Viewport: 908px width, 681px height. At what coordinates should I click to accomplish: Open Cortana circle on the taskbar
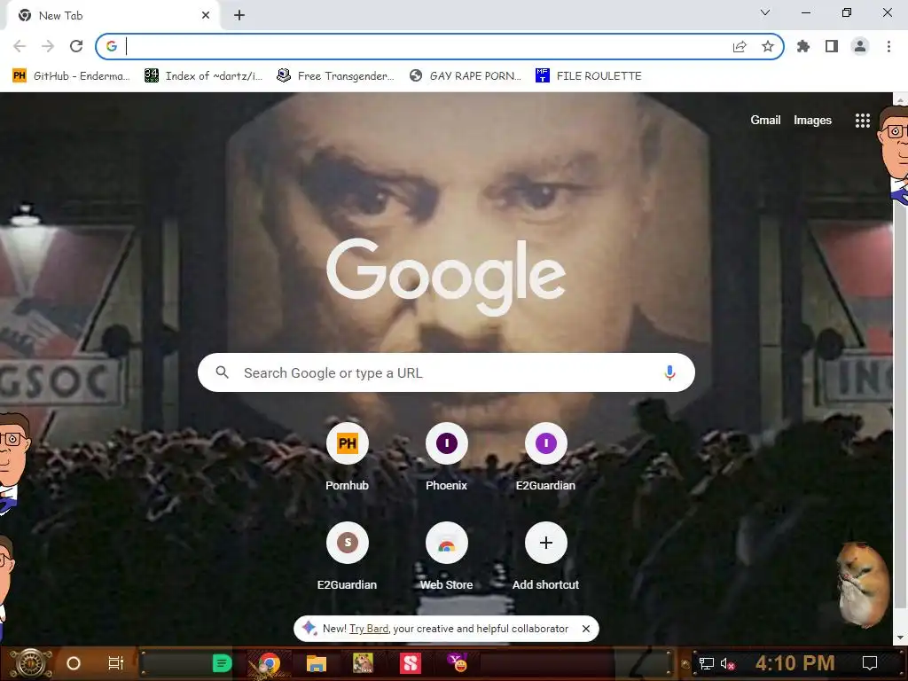pos(74,663)
